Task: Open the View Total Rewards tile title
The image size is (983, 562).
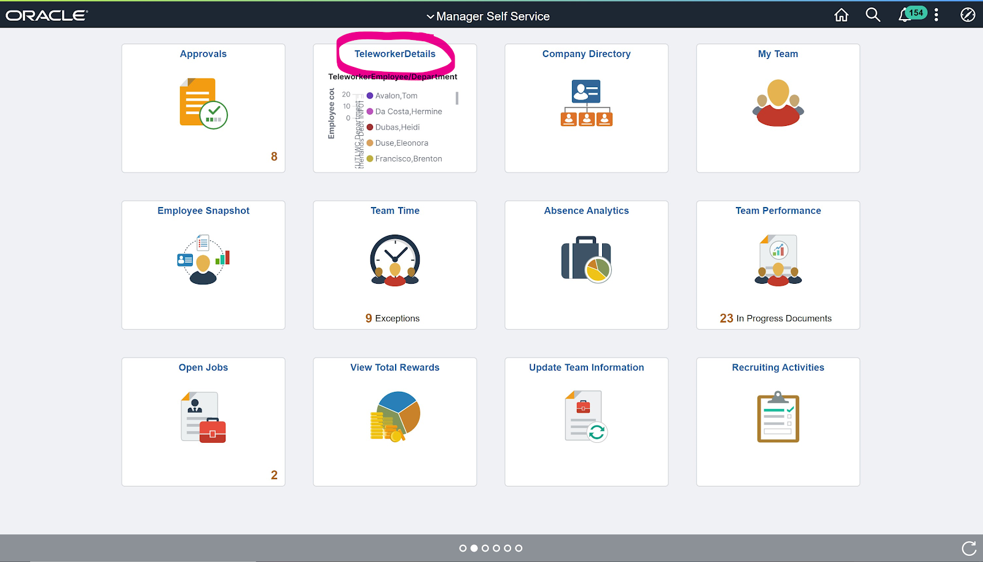Action: click(395, 367)
